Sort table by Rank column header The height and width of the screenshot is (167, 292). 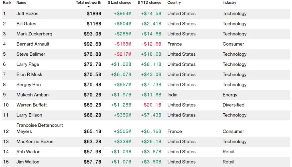[x=7, y=3]
